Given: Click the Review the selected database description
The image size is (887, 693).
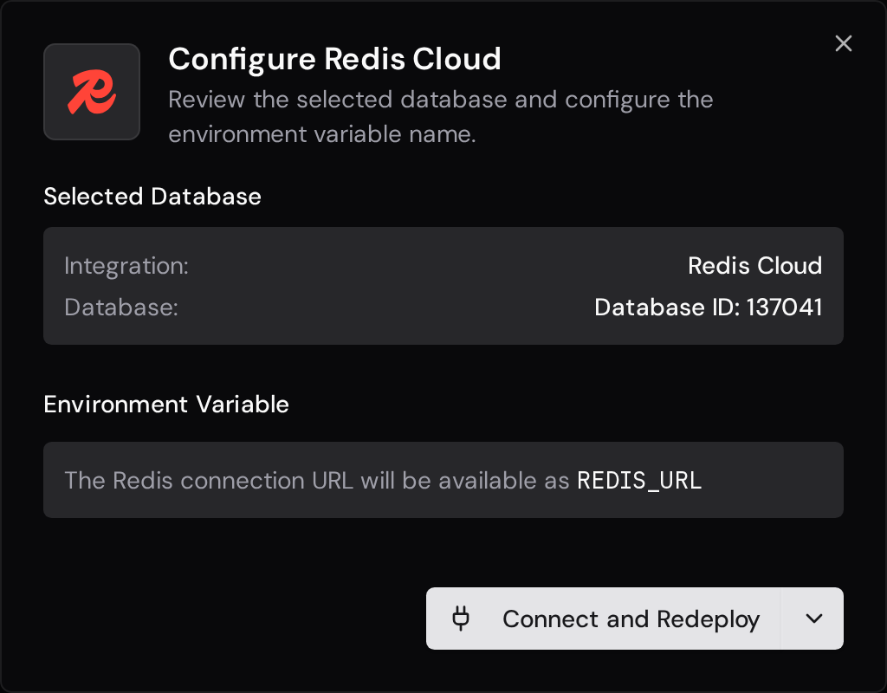Looking at the screenshot, I should point(441,117).
